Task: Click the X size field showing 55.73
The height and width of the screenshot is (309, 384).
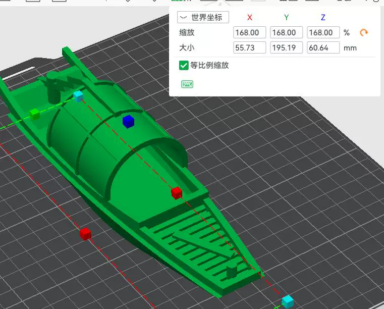Action: [250, 47]
